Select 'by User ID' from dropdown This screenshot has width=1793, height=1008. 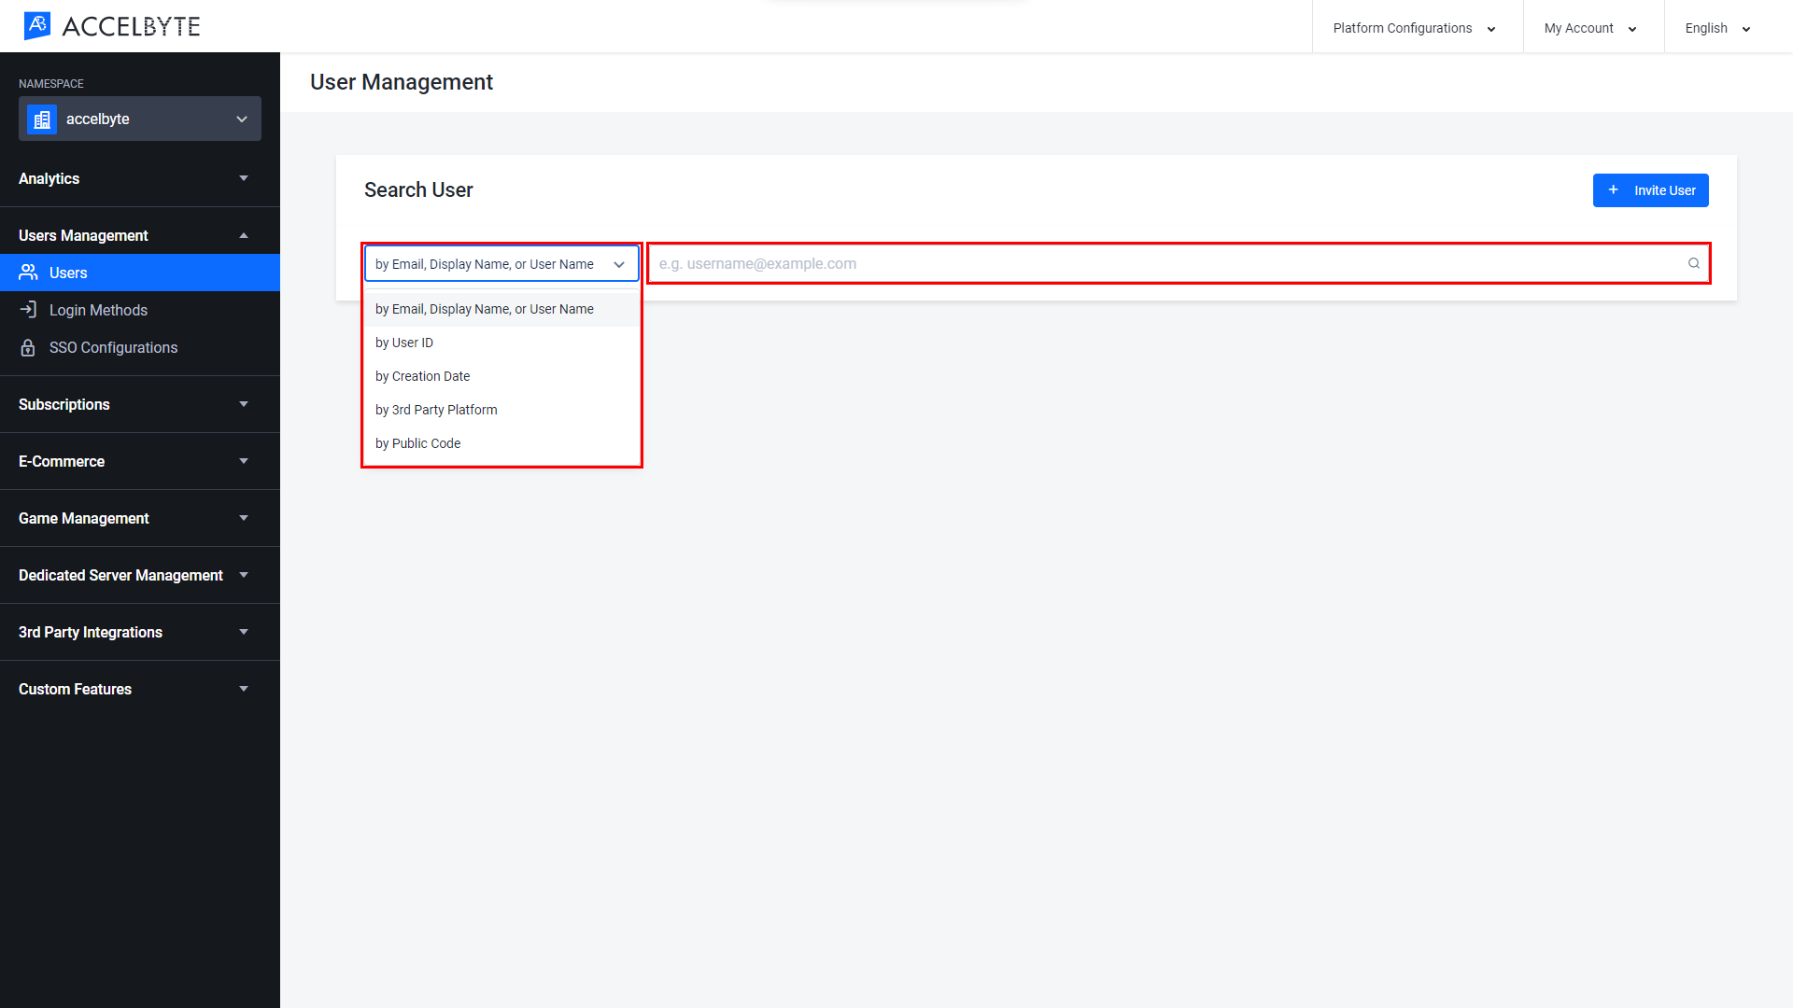[x=404, y=343]
